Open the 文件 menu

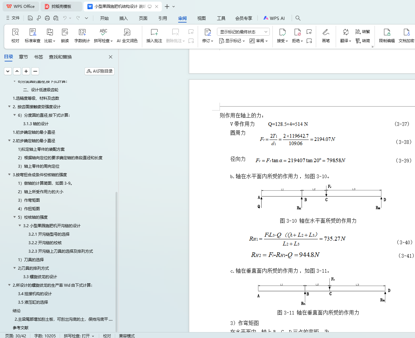pyautogui.click(x=13, y=18)
